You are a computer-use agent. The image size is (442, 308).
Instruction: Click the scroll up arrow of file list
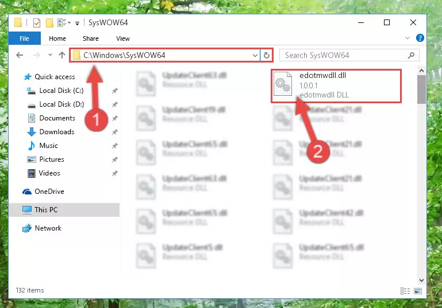[x=421, y=71]
